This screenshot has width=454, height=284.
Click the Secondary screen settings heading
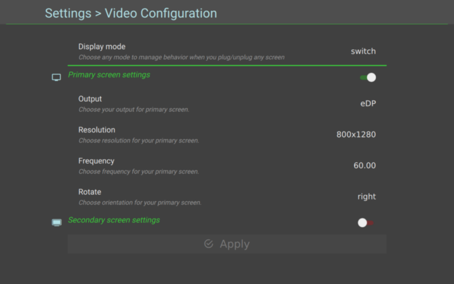[113, 220]
